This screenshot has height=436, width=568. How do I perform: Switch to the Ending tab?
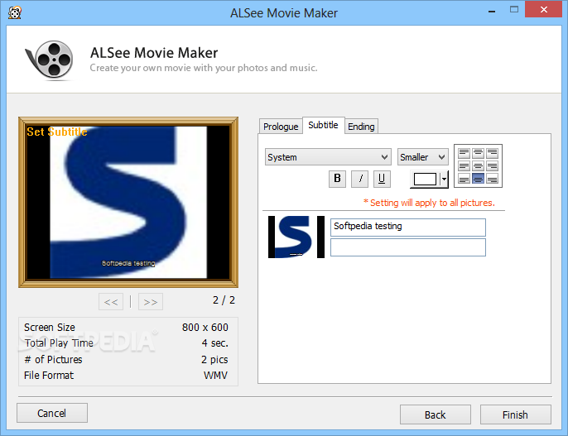pyautogui.click(x=361, y=127)
